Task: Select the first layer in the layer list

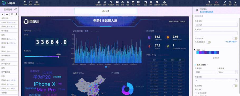Action: point(9,18)
